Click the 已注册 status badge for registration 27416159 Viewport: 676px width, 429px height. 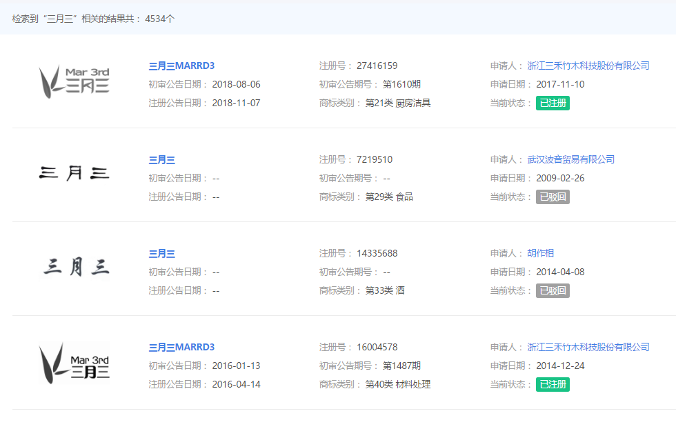(x=553, y=103)
